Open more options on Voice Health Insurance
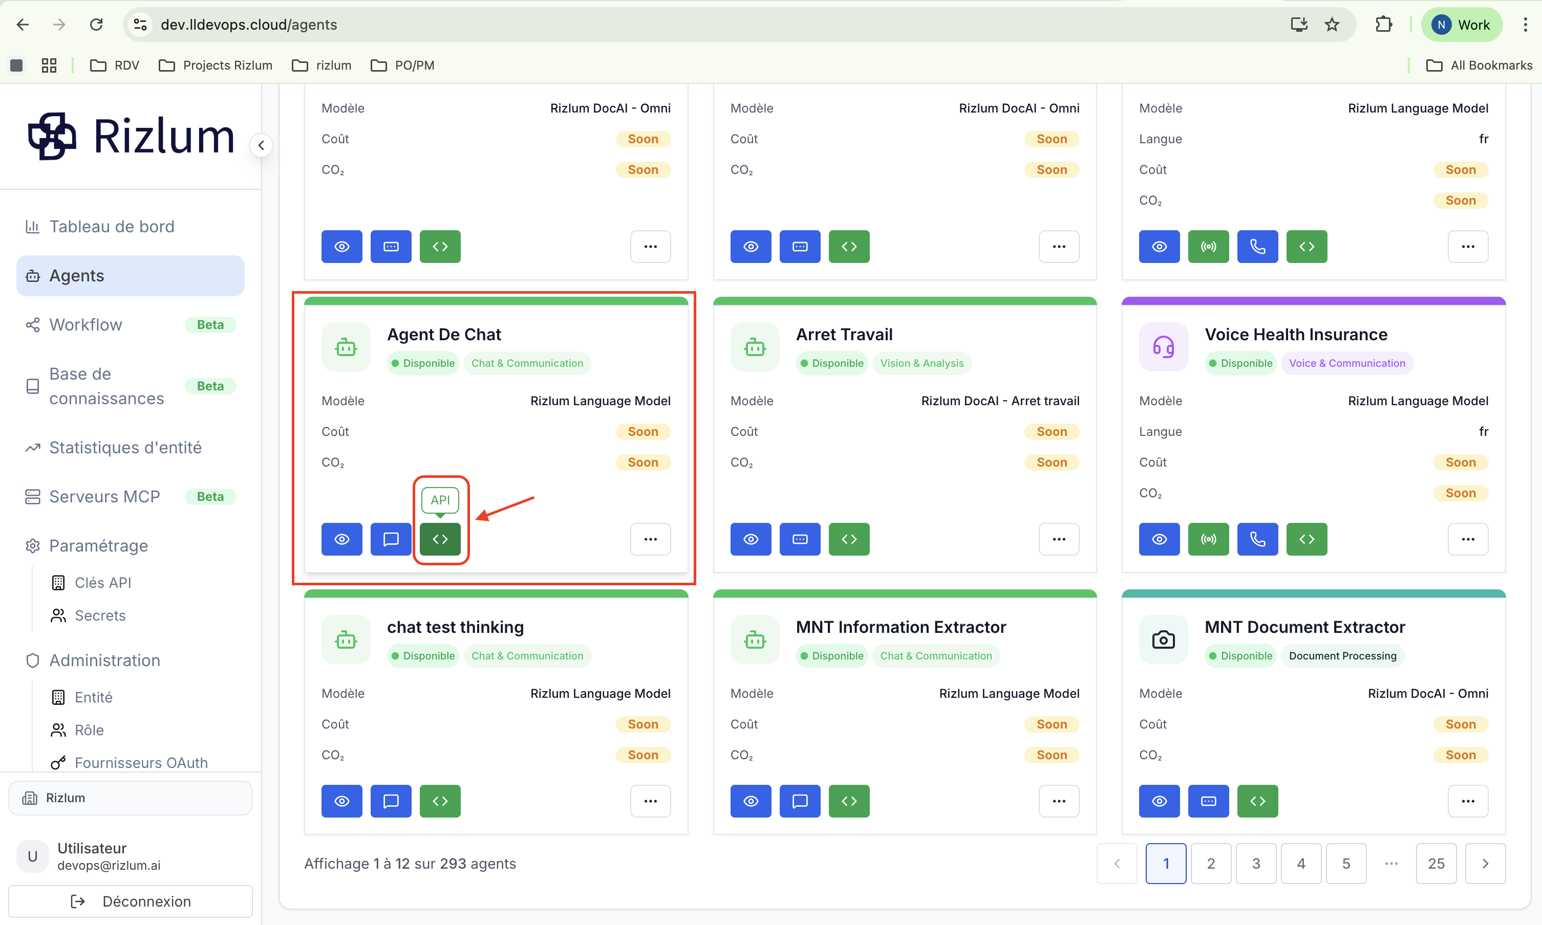 pos(1468,539)
